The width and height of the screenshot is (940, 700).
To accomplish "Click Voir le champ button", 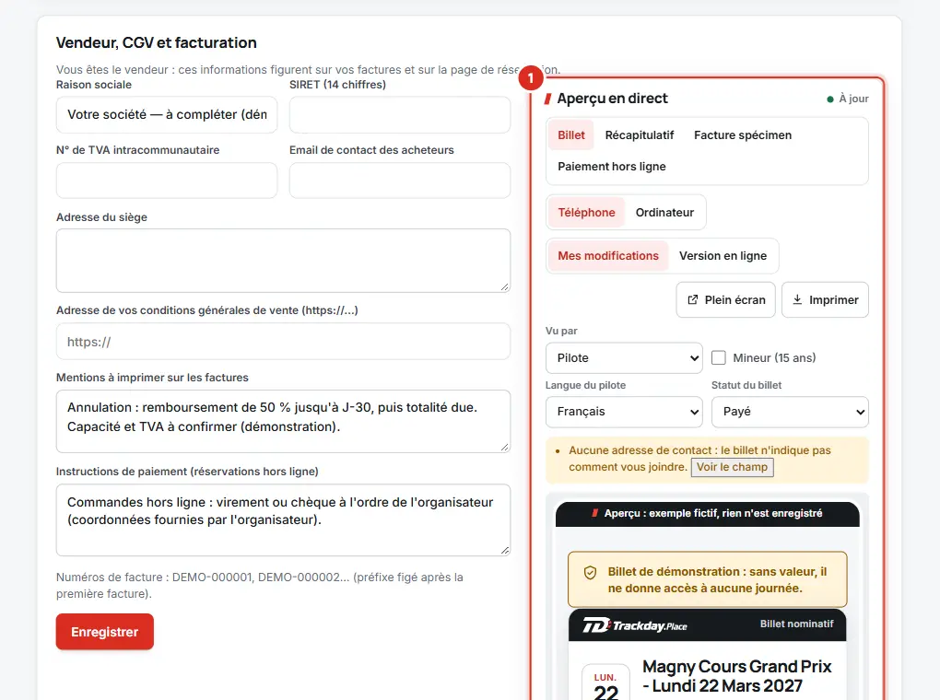I will click(732, 467).
